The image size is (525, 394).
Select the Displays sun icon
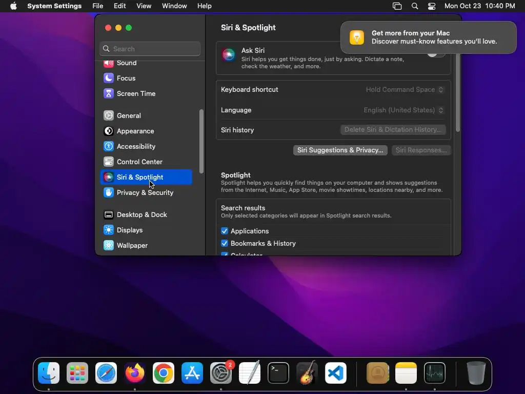pyautogui.click(x=109, y=230)
